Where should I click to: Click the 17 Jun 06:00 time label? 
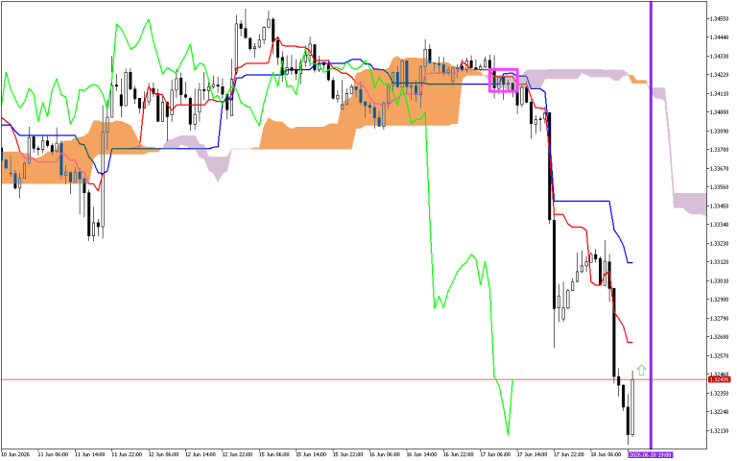coord(495,454)
